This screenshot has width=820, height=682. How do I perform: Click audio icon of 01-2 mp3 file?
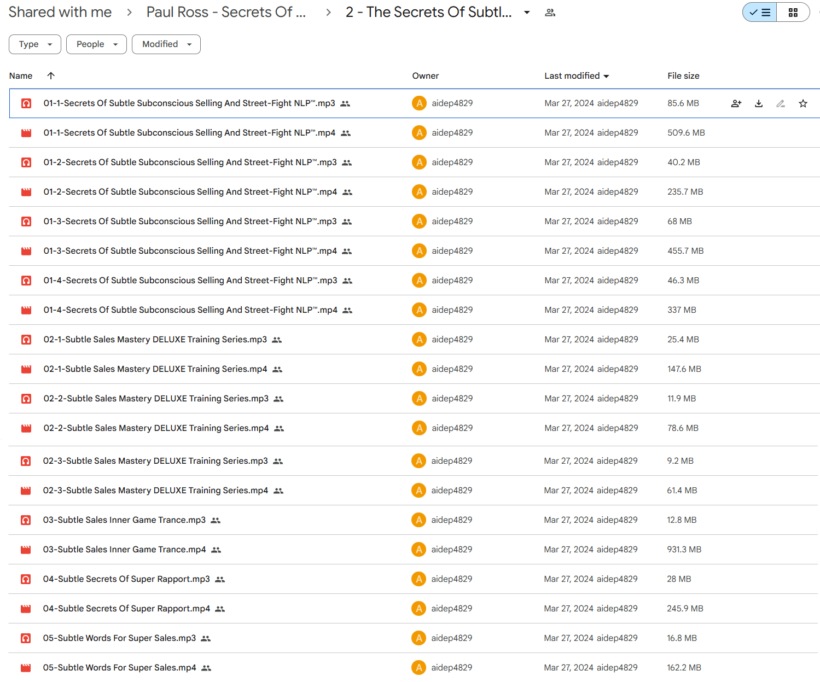tap(26, 162)
